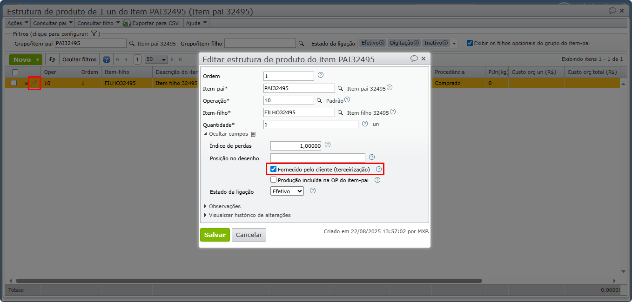This screenshot has height=302, width=632.
Task: Remove the Digitação filter tag
Action: pos(416,43)
